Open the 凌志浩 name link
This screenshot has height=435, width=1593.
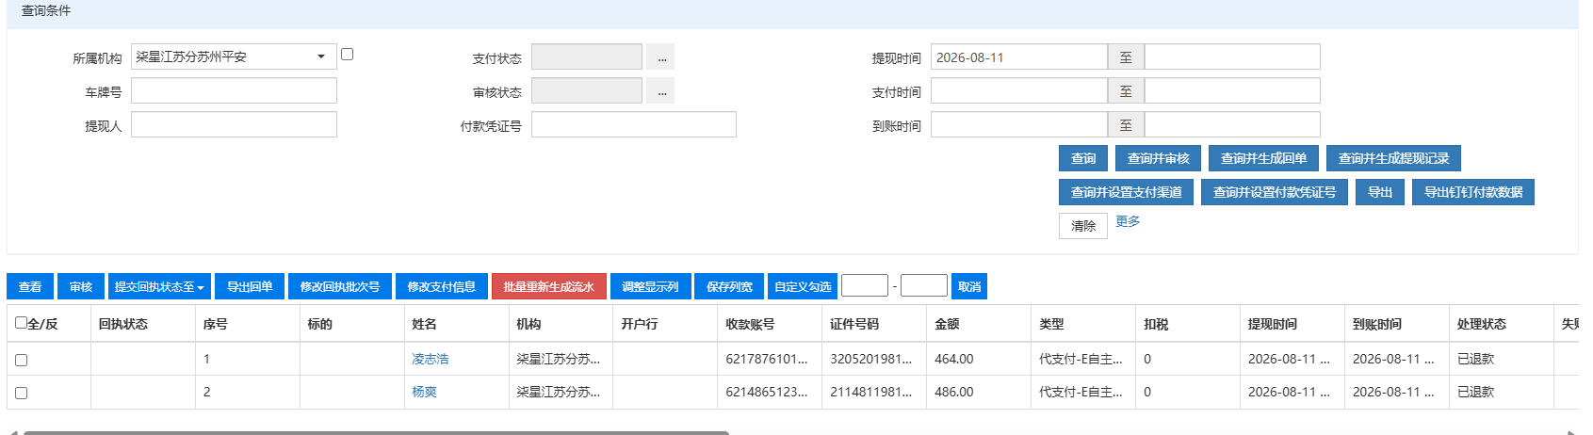click(431, 359)
